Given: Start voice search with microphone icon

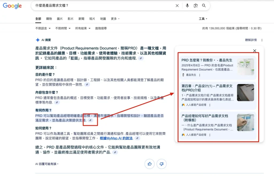Looking at the screenshot, I should click(x=187, y=6).
